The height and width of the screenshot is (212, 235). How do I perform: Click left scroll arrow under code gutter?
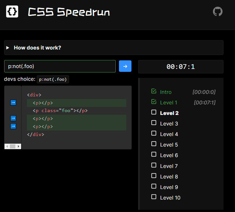click(7, 146)
